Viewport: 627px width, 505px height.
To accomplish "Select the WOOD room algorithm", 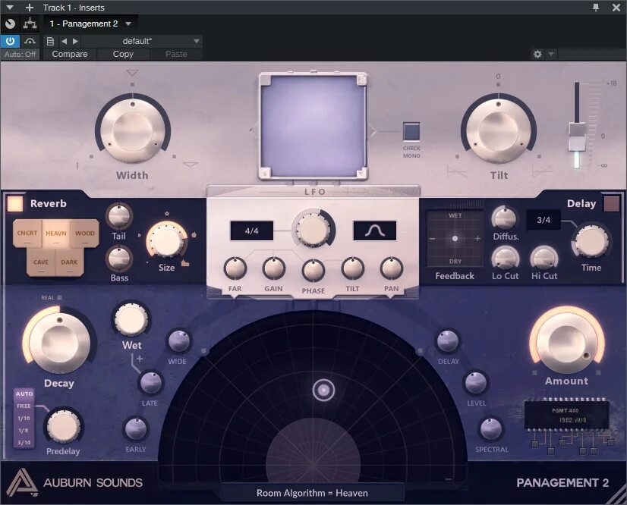I will [85, 234].
